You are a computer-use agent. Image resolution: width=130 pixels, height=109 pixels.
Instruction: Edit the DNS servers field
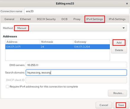click(76, 65)
